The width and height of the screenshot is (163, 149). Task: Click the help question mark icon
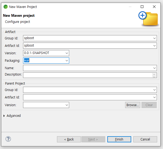pos(8,139)
